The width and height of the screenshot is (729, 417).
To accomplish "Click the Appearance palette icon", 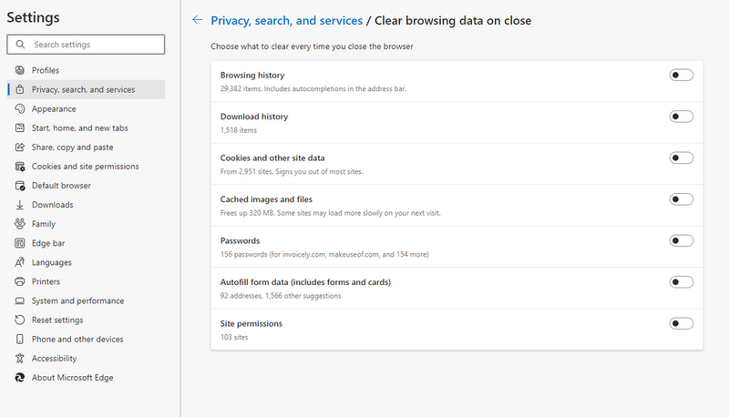I will pyautogui.click(x=20, y=108).
